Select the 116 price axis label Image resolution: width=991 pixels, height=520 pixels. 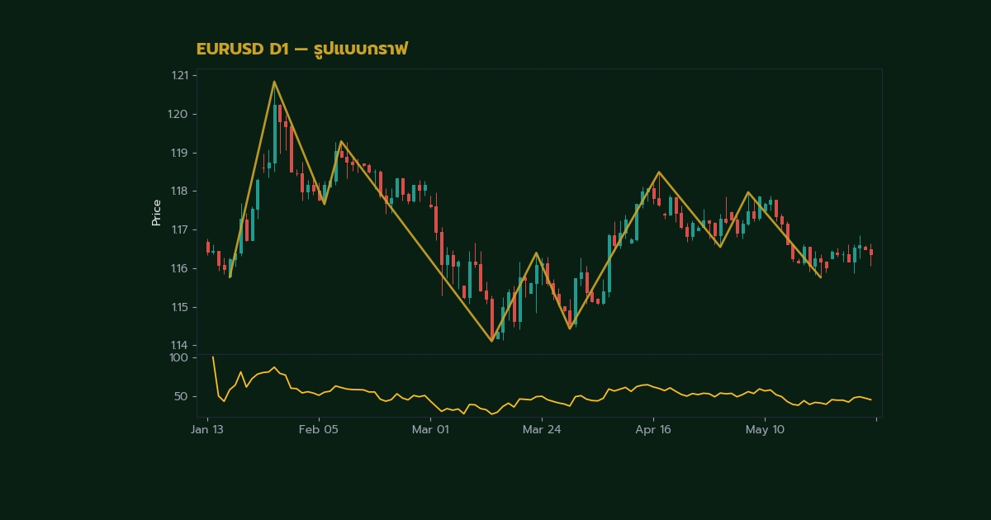[180, 268]
